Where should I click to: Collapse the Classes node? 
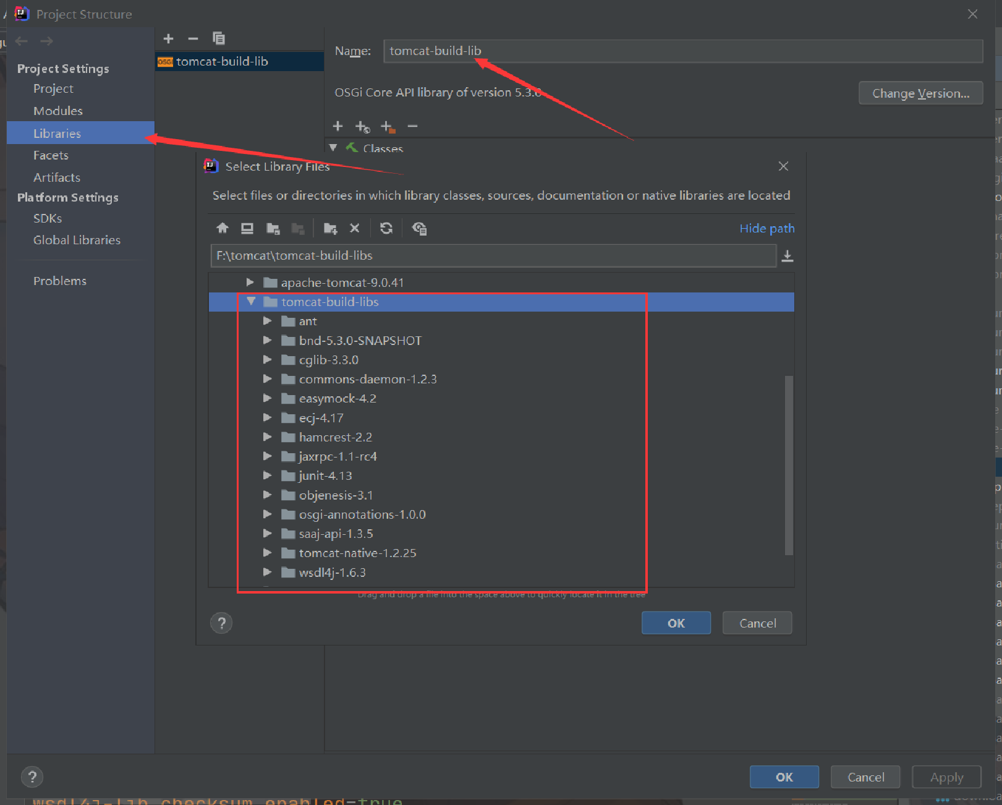(333, 148)
